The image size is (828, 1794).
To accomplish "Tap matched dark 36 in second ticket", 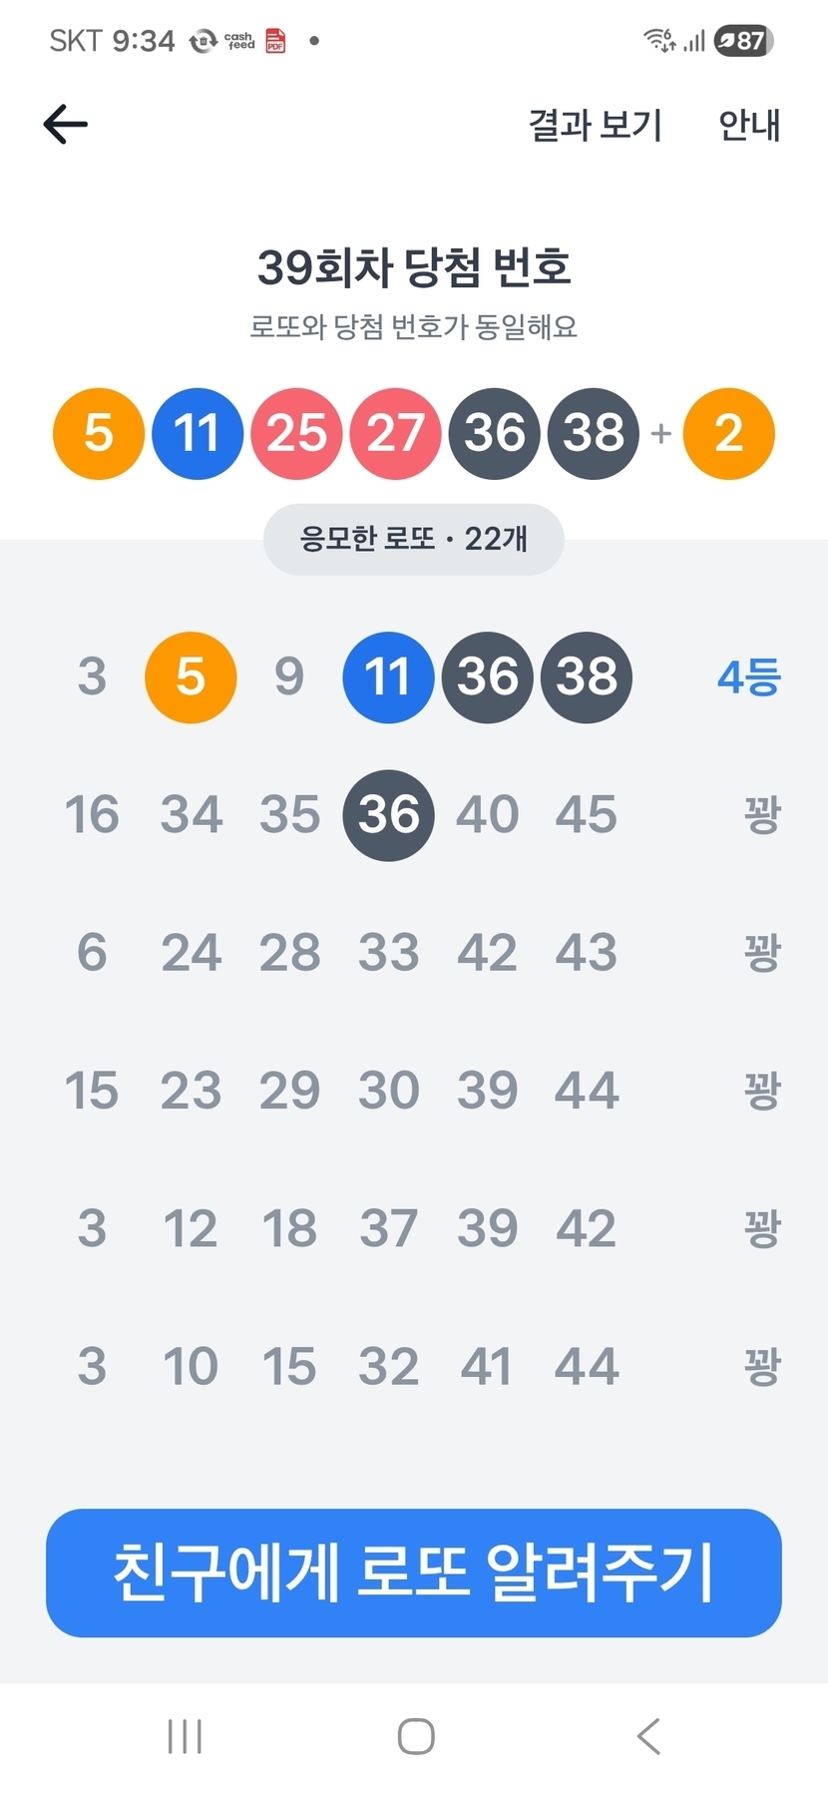I will (388, 815).
